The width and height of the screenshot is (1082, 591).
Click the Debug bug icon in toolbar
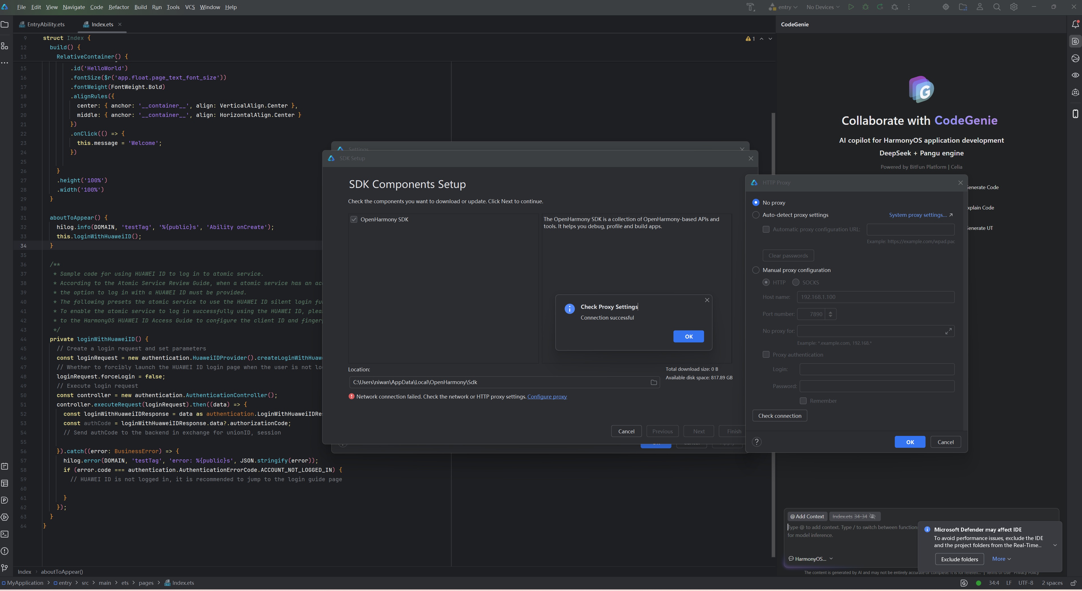tap(865, 7)
